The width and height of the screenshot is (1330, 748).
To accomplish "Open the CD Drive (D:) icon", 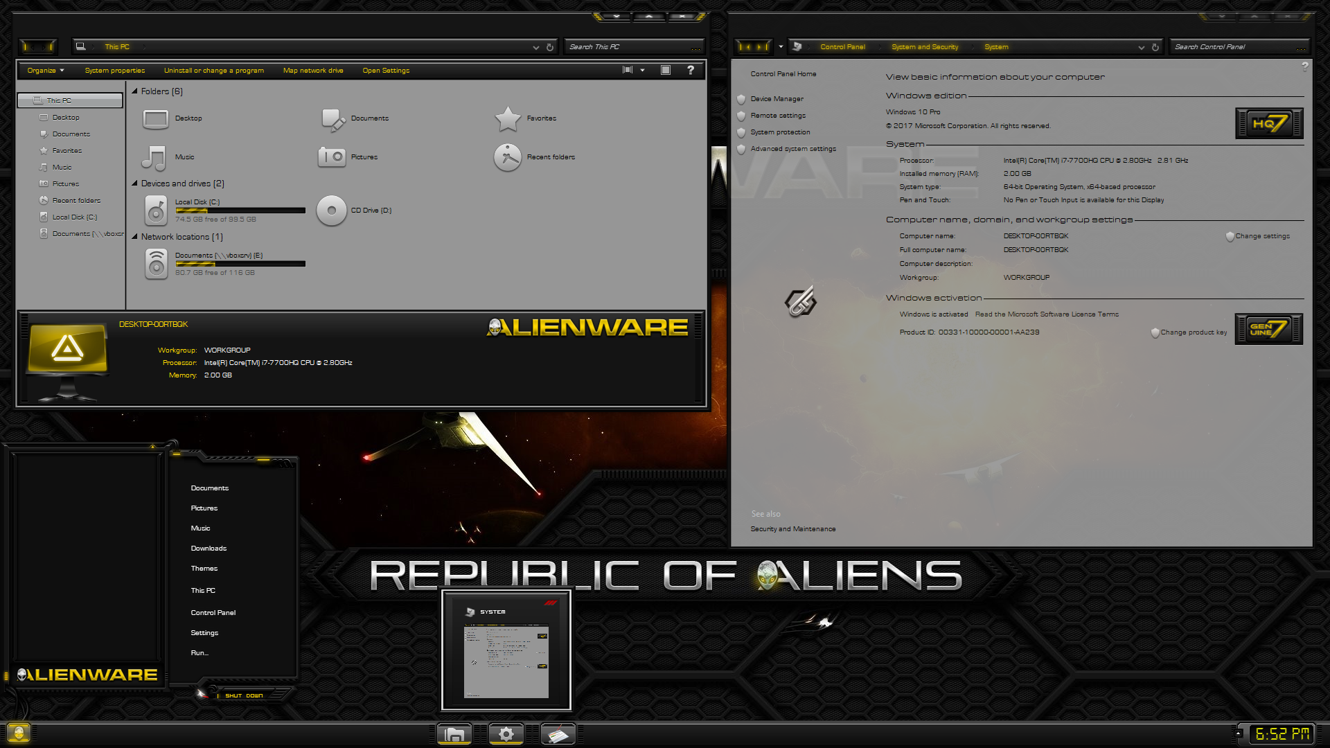I will tap(331, 210).
